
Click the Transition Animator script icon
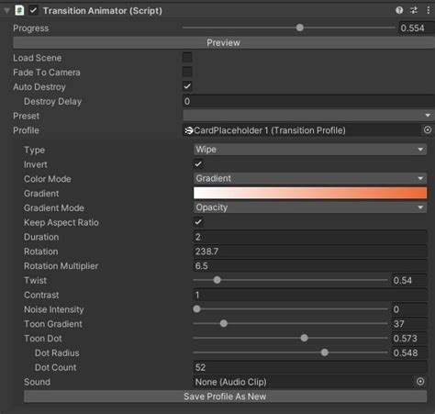[19, 10]
